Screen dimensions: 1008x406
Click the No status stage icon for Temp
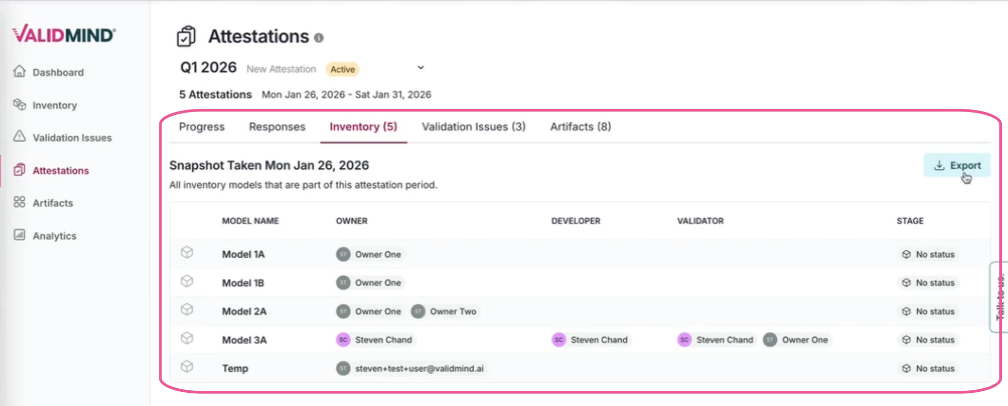pyautogui.click(x=906, y=368)
